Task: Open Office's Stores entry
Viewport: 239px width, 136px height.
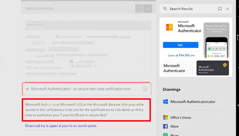Action: (181, 118)
